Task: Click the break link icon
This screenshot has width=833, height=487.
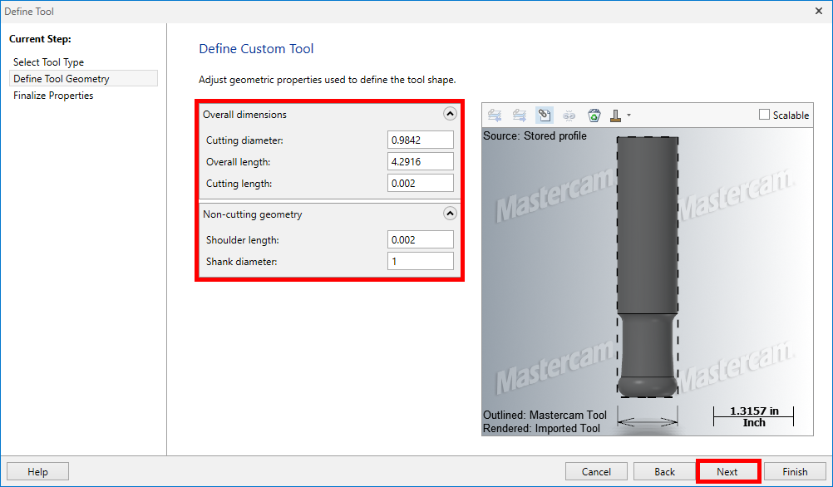Action: coord(569,116)
